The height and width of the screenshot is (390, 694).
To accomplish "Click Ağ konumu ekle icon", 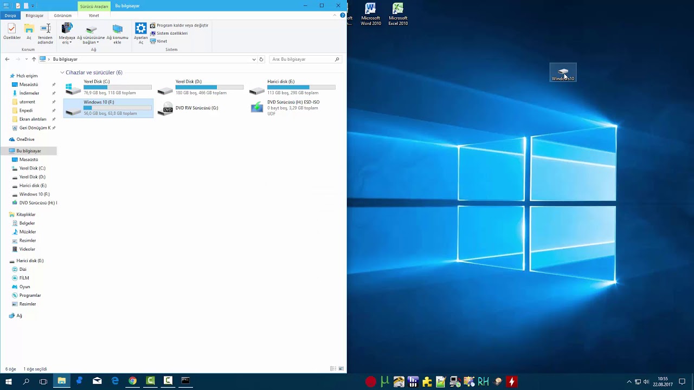I will pyautogui.click(x=117, y=34).
